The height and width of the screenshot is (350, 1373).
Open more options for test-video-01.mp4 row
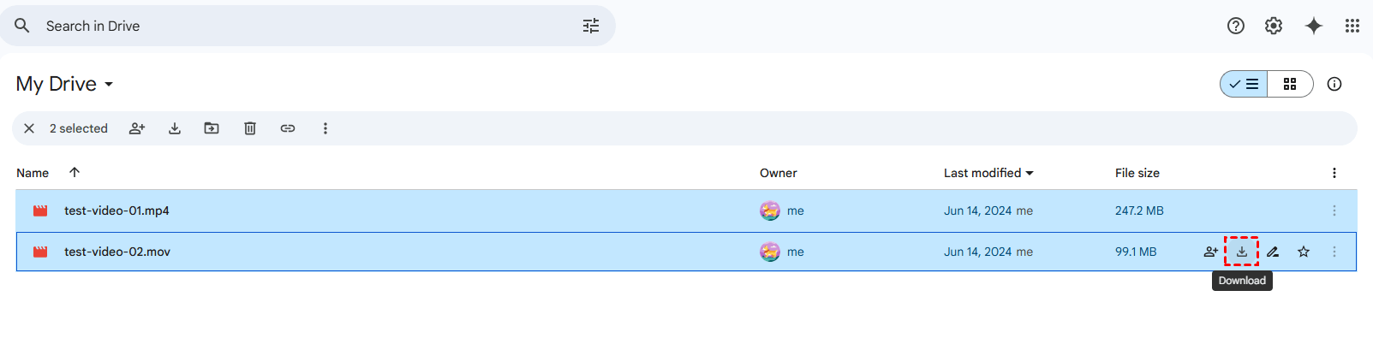(1334, 211)
